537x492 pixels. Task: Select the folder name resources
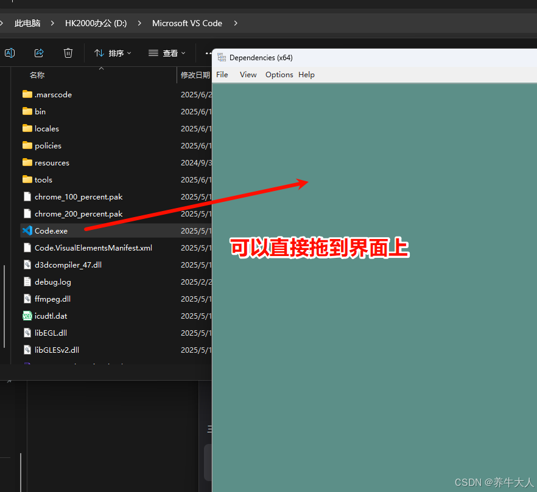(x=52, y=163)
